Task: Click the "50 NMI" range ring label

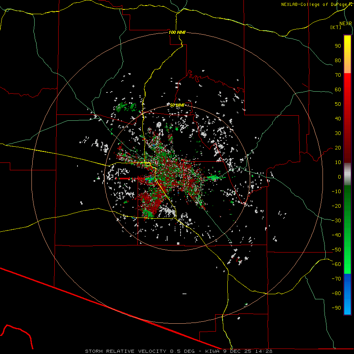Action: 177,105
